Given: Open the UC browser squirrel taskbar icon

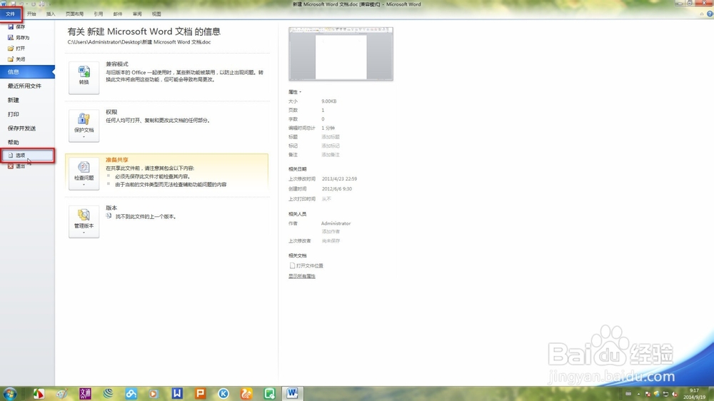Looking at the screenshot, I should (x=246, y=393).
